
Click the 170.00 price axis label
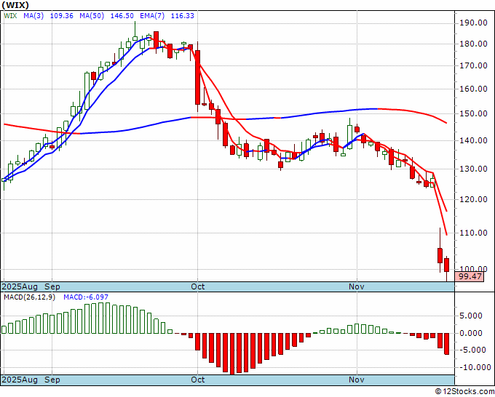tap(473, 65)
